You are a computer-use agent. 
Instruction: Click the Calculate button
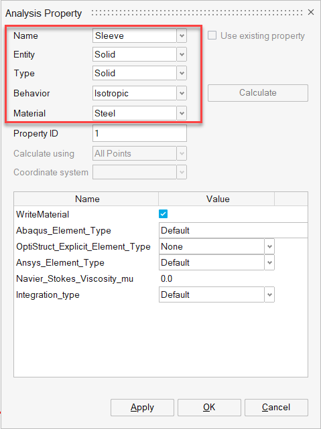coord(258,93)
